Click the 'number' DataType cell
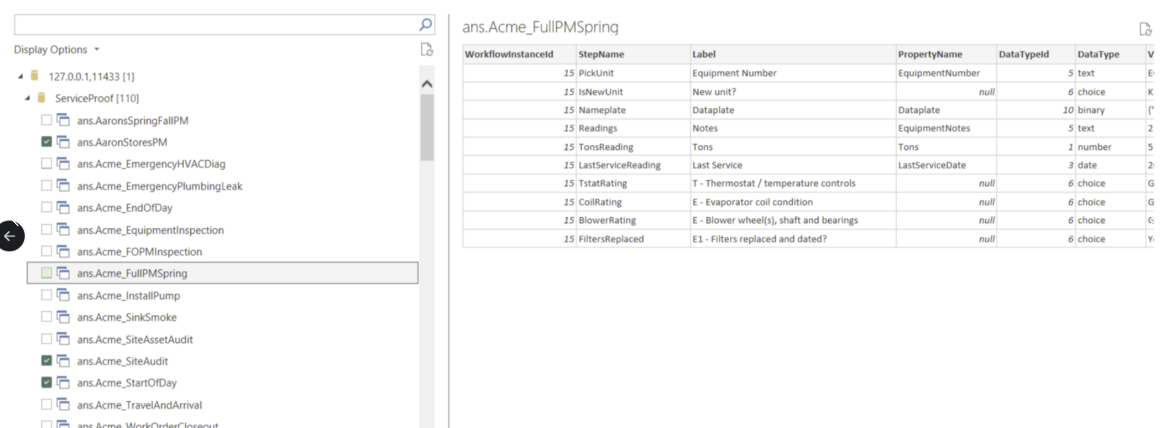1171x428 pixels. pos(1110,147)
